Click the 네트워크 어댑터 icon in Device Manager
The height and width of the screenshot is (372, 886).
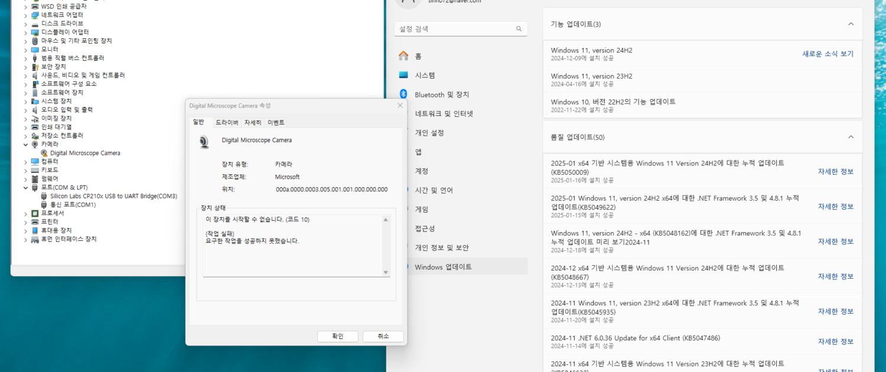click(35, 15)
